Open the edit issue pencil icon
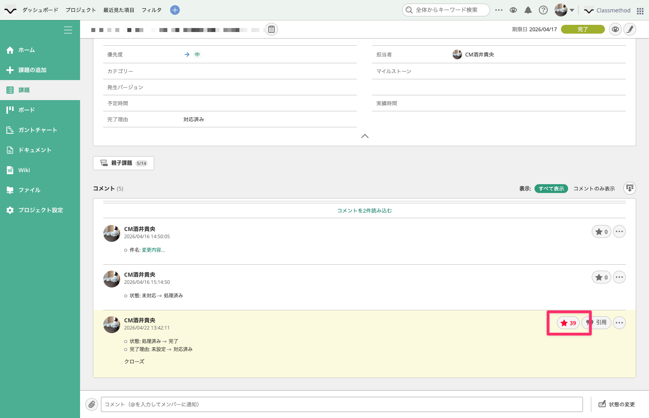The width and height of the screenshot is (649, 418). [630, 29]
